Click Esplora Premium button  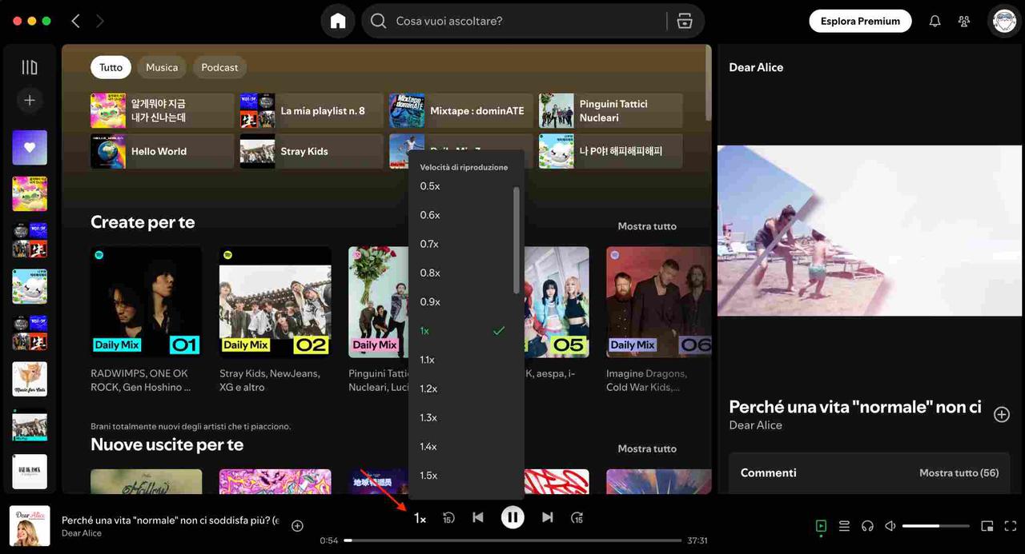click(860, 22)
